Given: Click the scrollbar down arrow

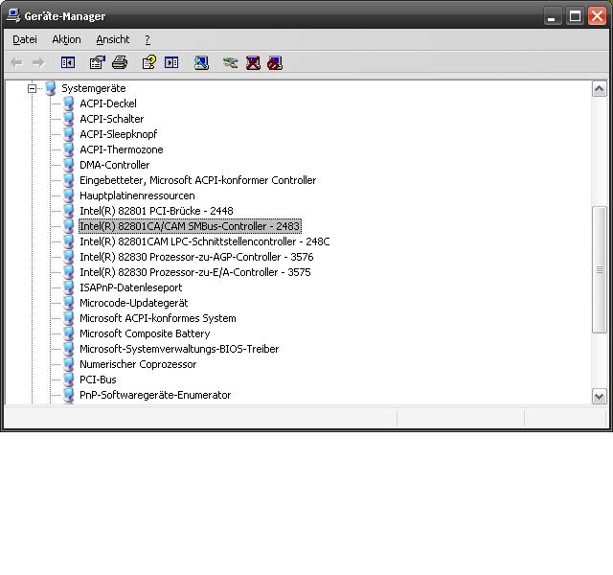Looking at the screenshot, I should click(x=600, y=397).
